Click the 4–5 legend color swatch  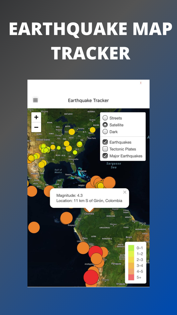coord(131,272)
